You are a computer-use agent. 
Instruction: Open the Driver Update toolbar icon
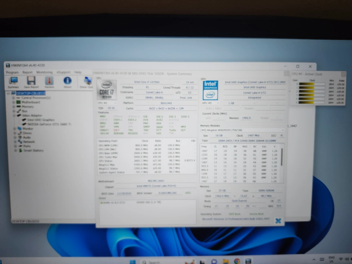click(x=87, y=82)
